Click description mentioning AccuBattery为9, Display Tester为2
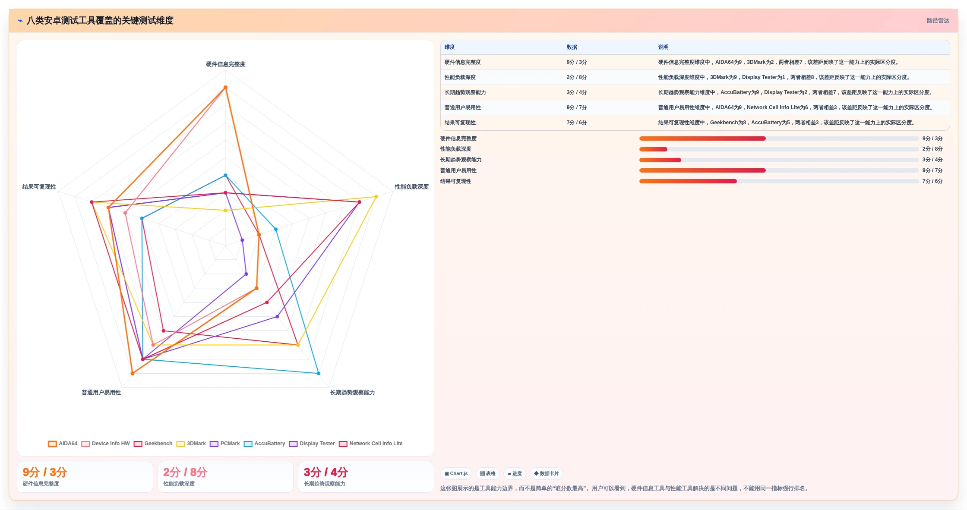The image size is (967, 510). [x=796, y=92]
